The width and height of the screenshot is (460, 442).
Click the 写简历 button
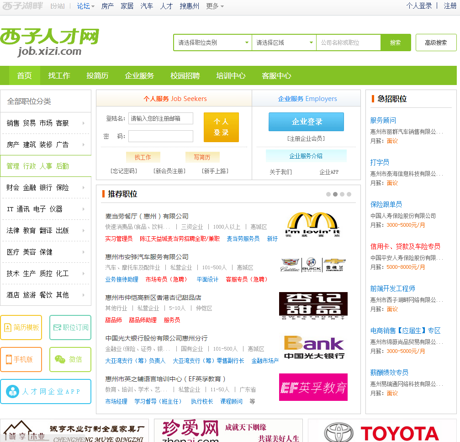pyautogui.click(x=202, y=157)
